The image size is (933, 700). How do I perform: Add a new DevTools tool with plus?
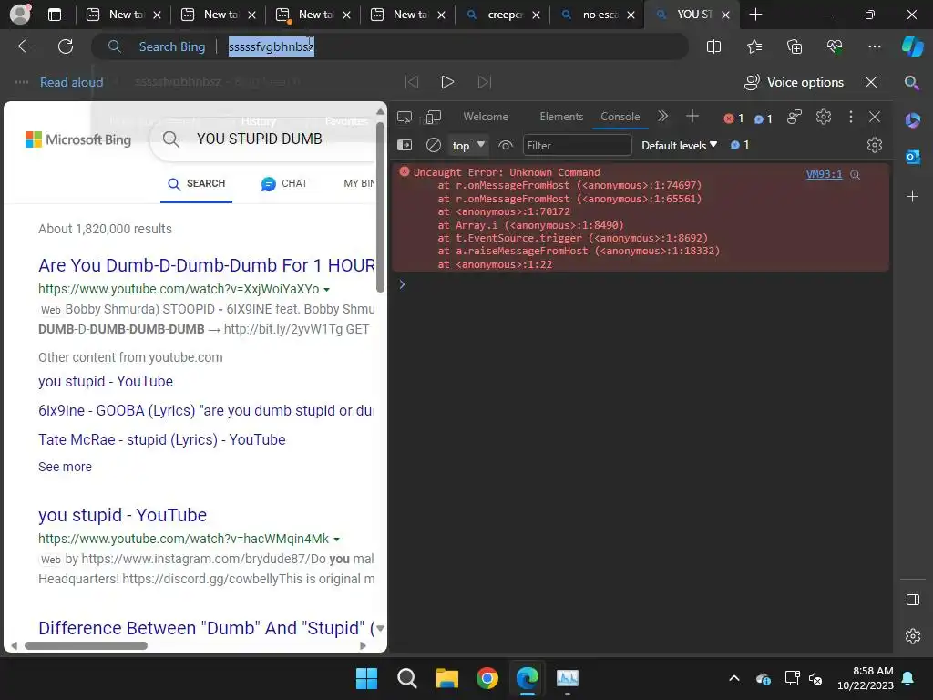coord(692,117)
